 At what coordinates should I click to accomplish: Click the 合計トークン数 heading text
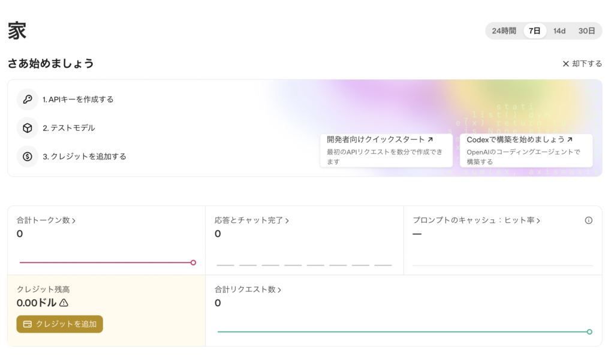[x=43, y=220]
